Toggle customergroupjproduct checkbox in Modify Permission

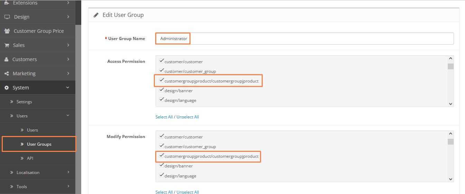click(161, 156)
